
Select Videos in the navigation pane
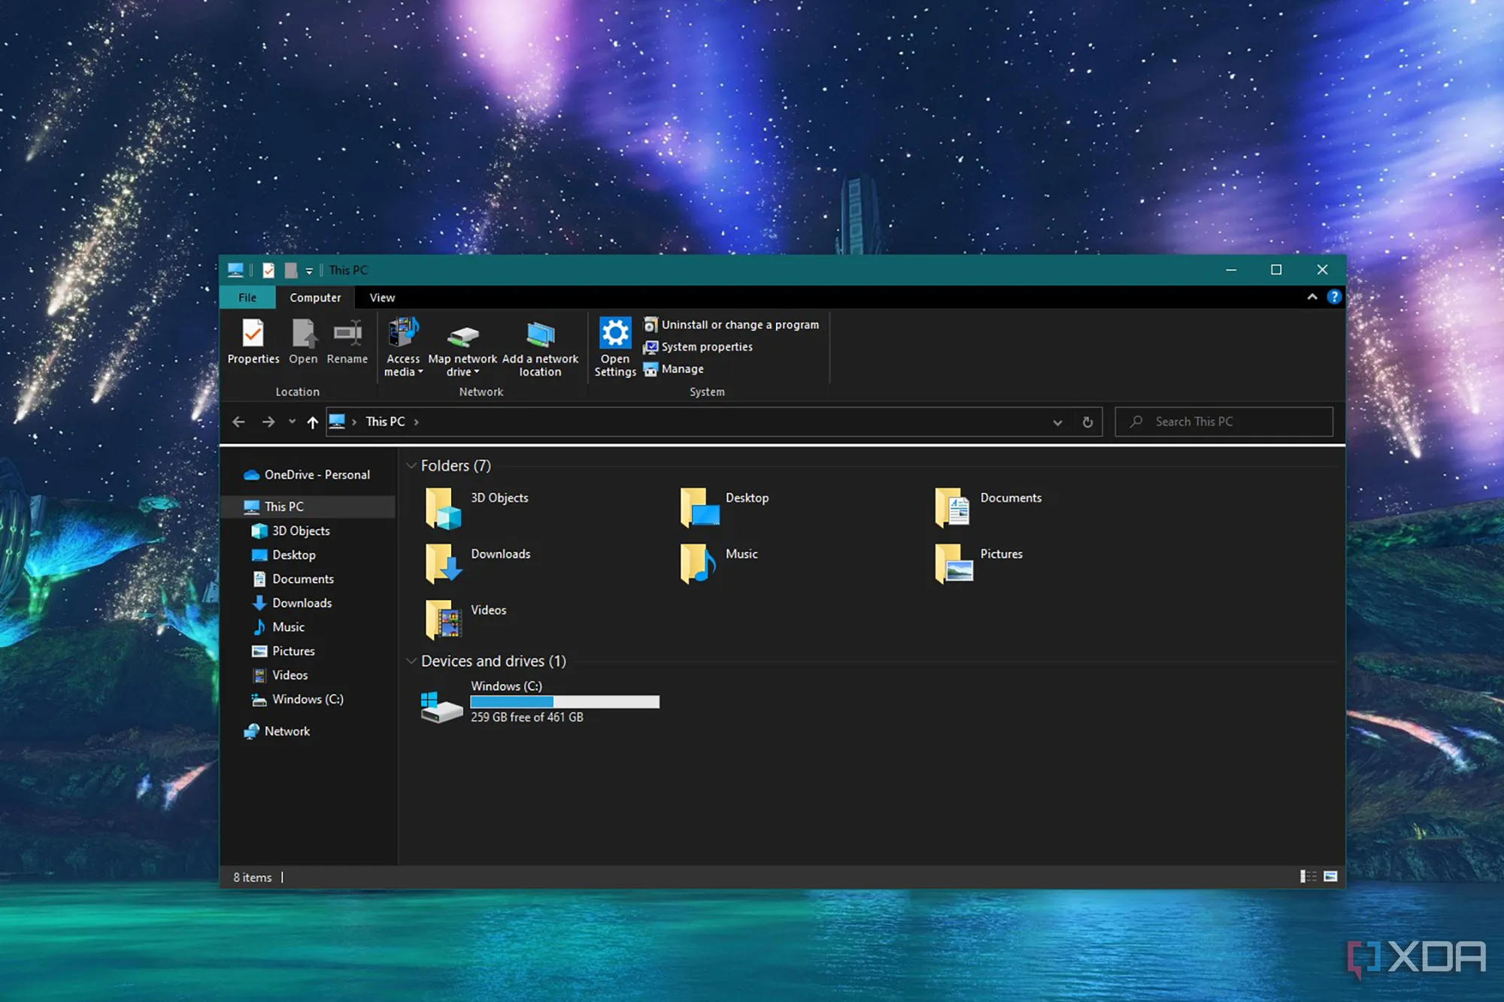click(280, 675)
